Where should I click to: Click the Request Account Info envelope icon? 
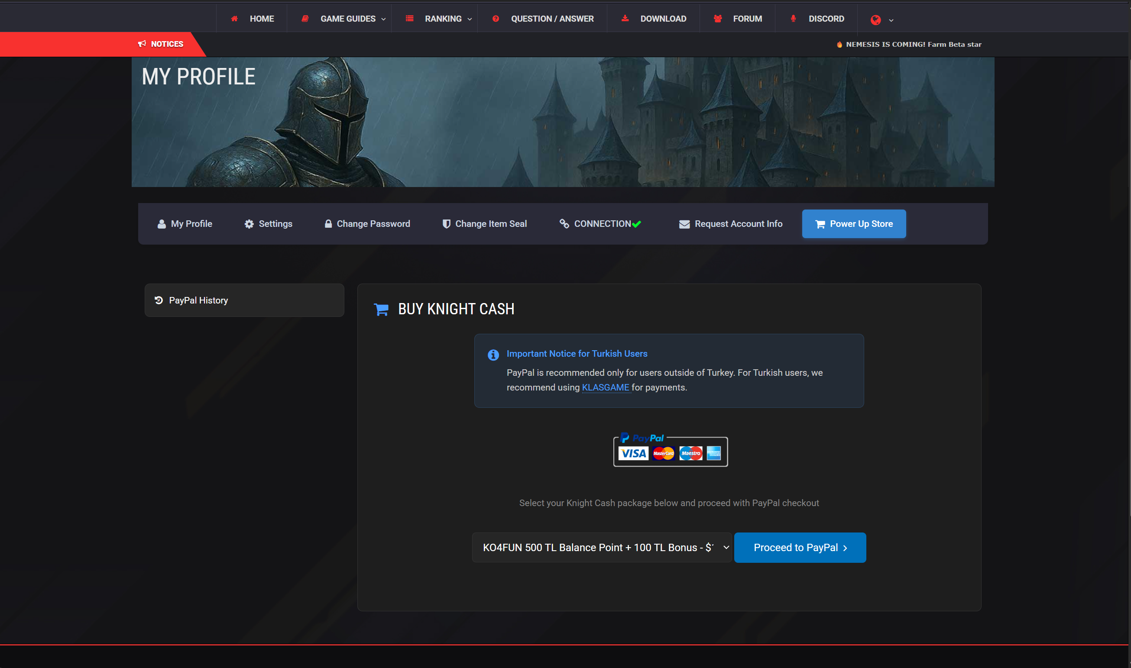click(x=684, y=224)
